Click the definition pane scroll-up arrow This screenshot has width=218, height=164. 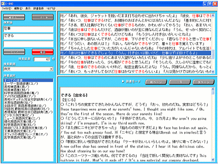click(x=213, y=89)
